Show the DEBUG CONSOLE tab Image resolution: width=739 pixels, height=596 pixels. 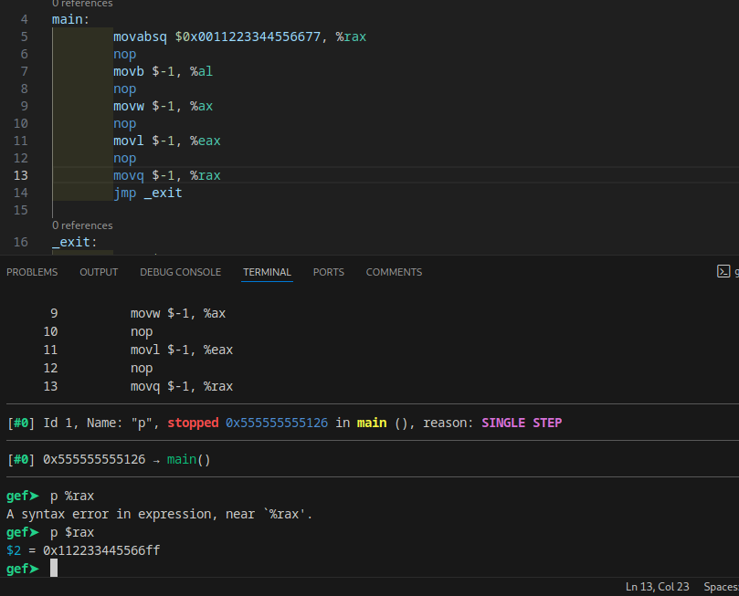tap(180, 272)
